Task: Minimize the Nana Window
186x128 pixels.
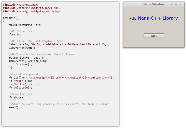Action: pos(171,5)
